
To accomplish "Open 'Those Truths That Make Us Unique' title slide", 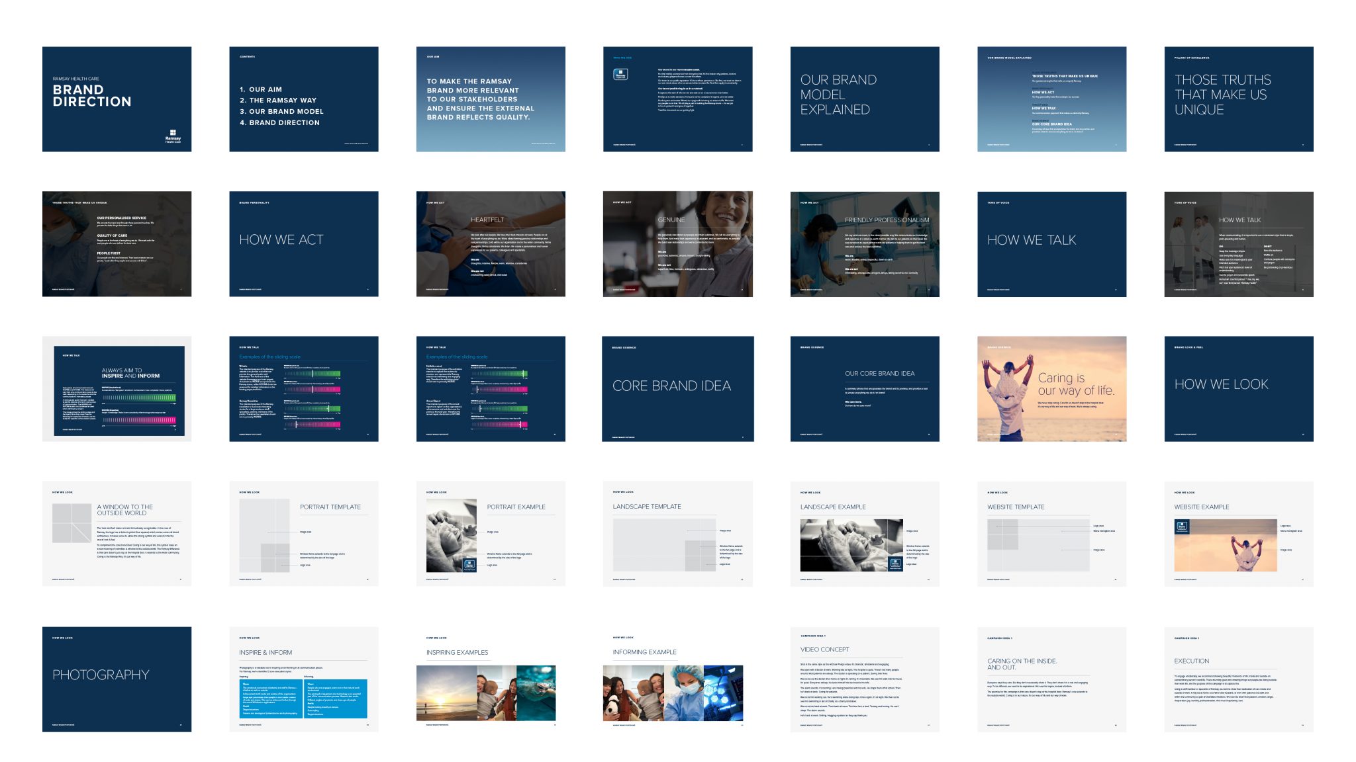I will (x=1239, y=99).
